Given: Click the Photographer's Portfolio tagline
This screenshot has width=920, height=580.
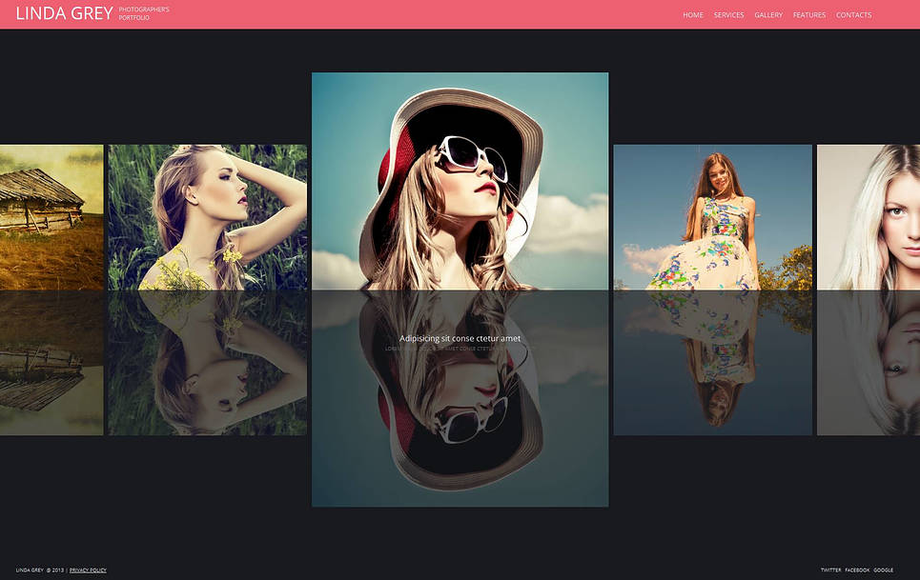Looking at the screenshot, I should (x=144, y=13).
